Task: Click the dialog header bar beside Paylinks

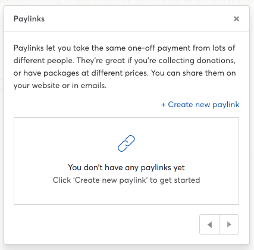Action: click(x=139, y=19)
